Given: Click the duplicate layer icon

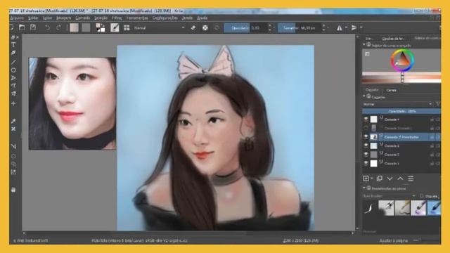Looking at the screenshot, I should 379,179.
